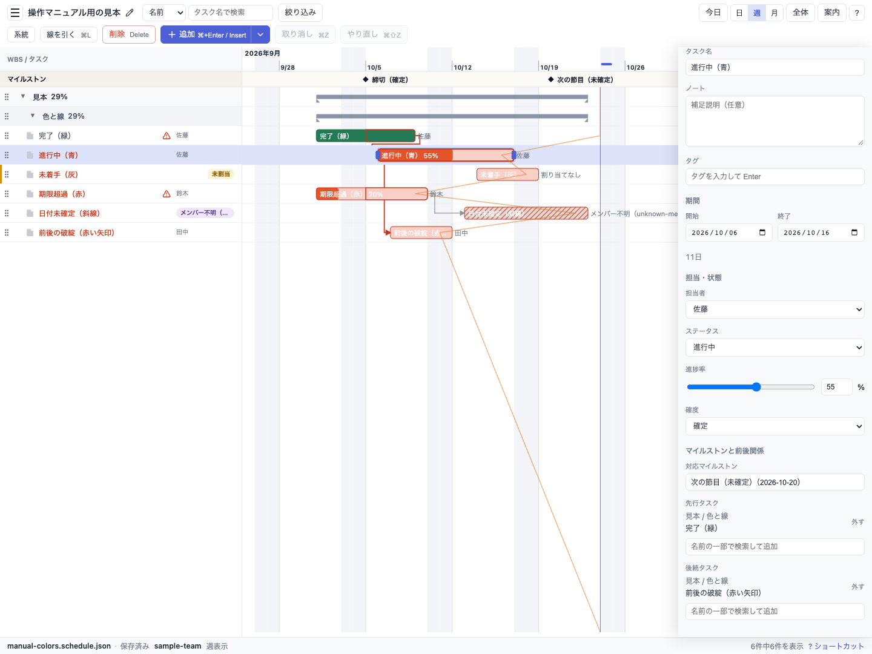The width and height of the screenshot is (872, 654).
Task: Grab the drag handle of 未着手（灰） row
Action: coord(7,174)
